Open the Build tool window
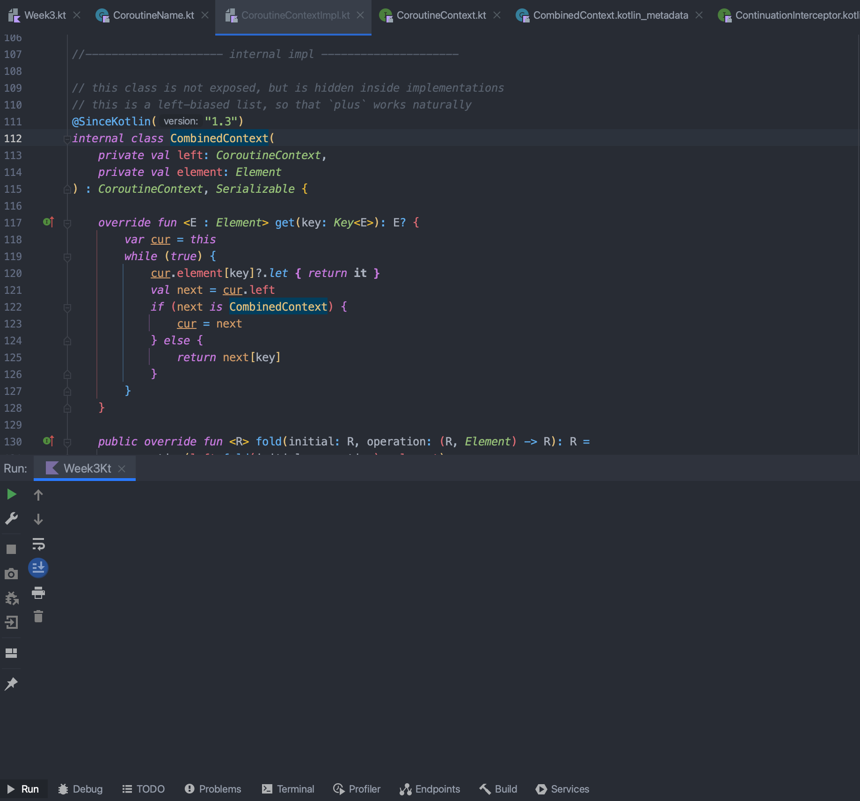This screenshot has height=801, width=860. click(498, 789)
